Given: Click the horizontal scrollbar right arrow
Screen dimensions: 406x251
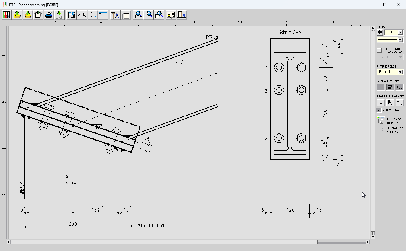Looking at the screenshot, I should (x=368, y=242).
